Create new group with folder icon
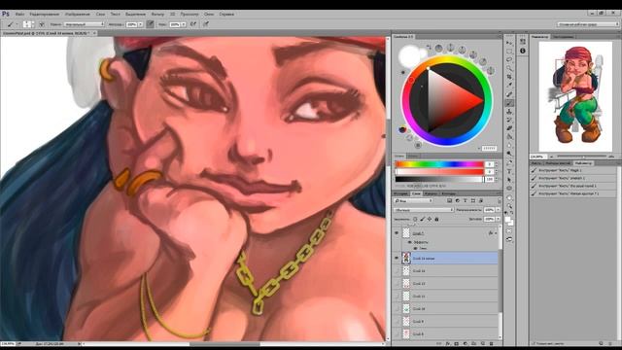622x350 pixels. tap(474, 343)
